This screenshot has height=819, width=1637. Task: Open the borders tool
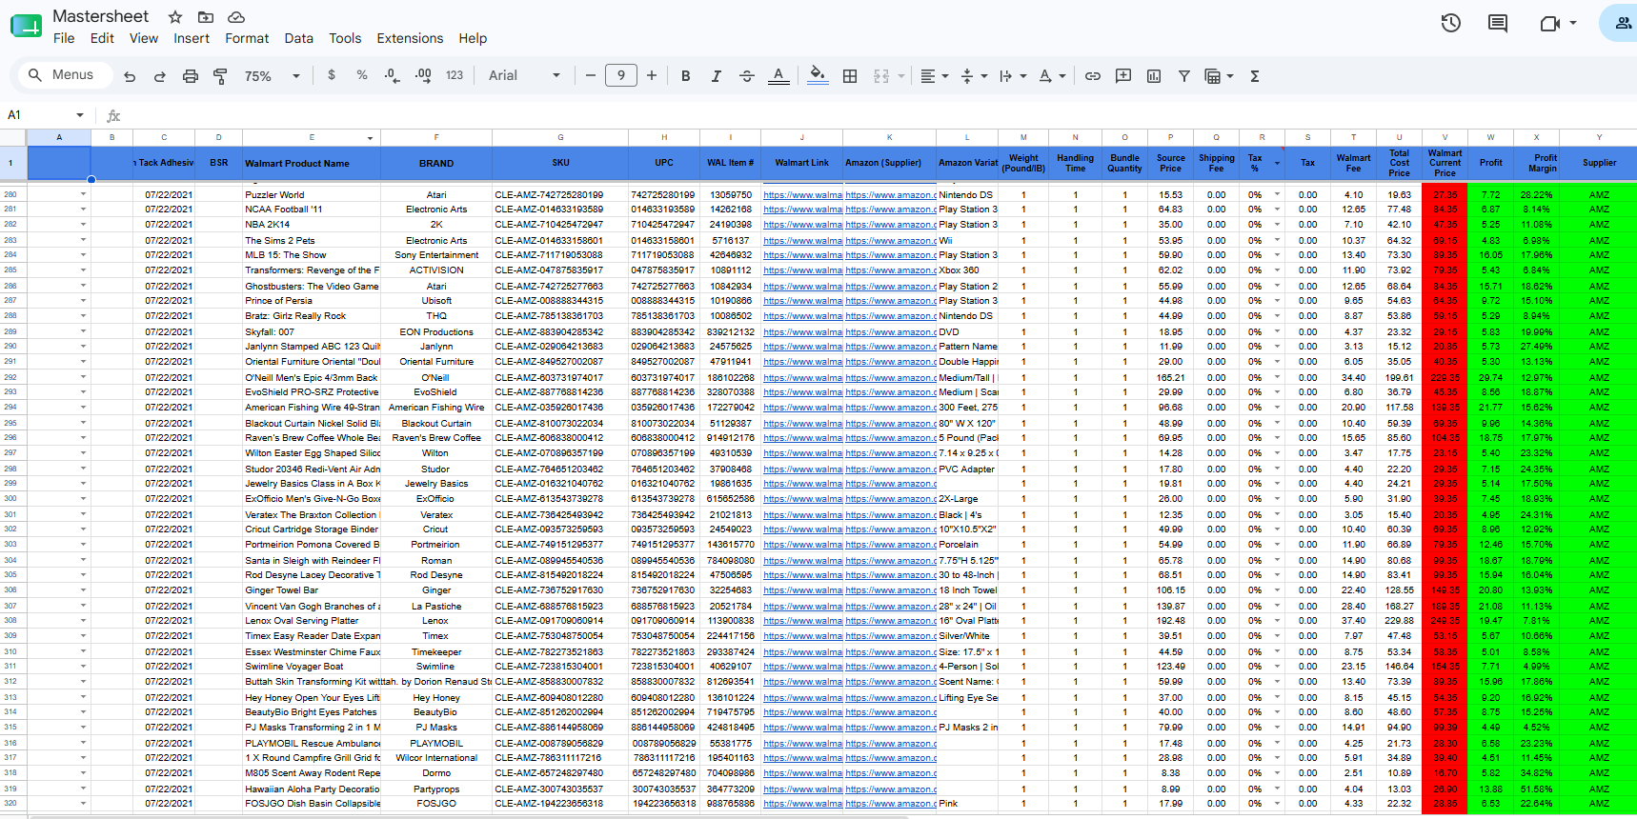tap(850, 75)
